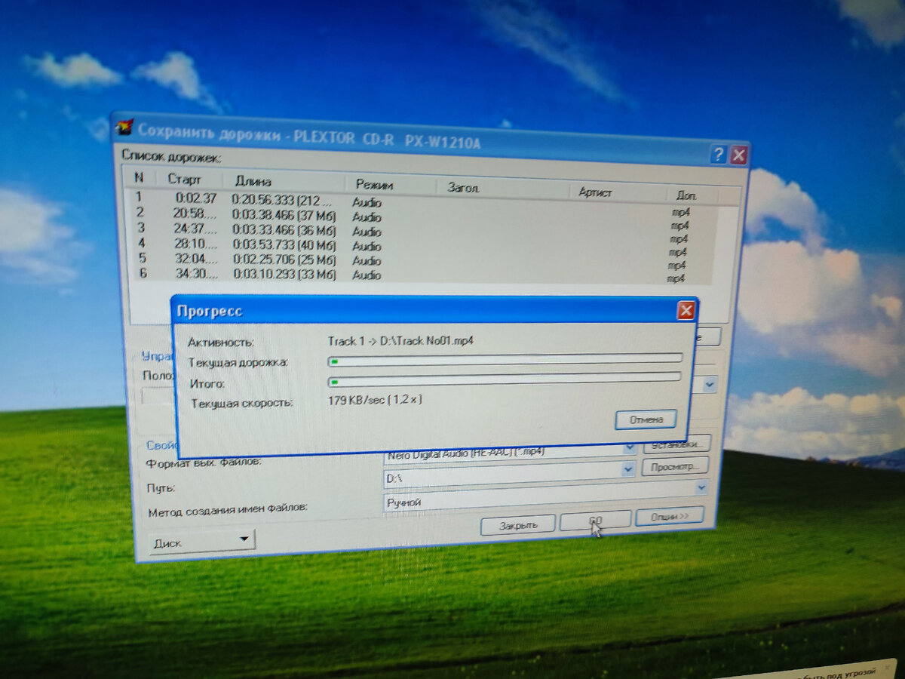Close the Прогресс dialog with red X
The width and height of the screenshot is (905, 679).
click(x=686, y=310)
